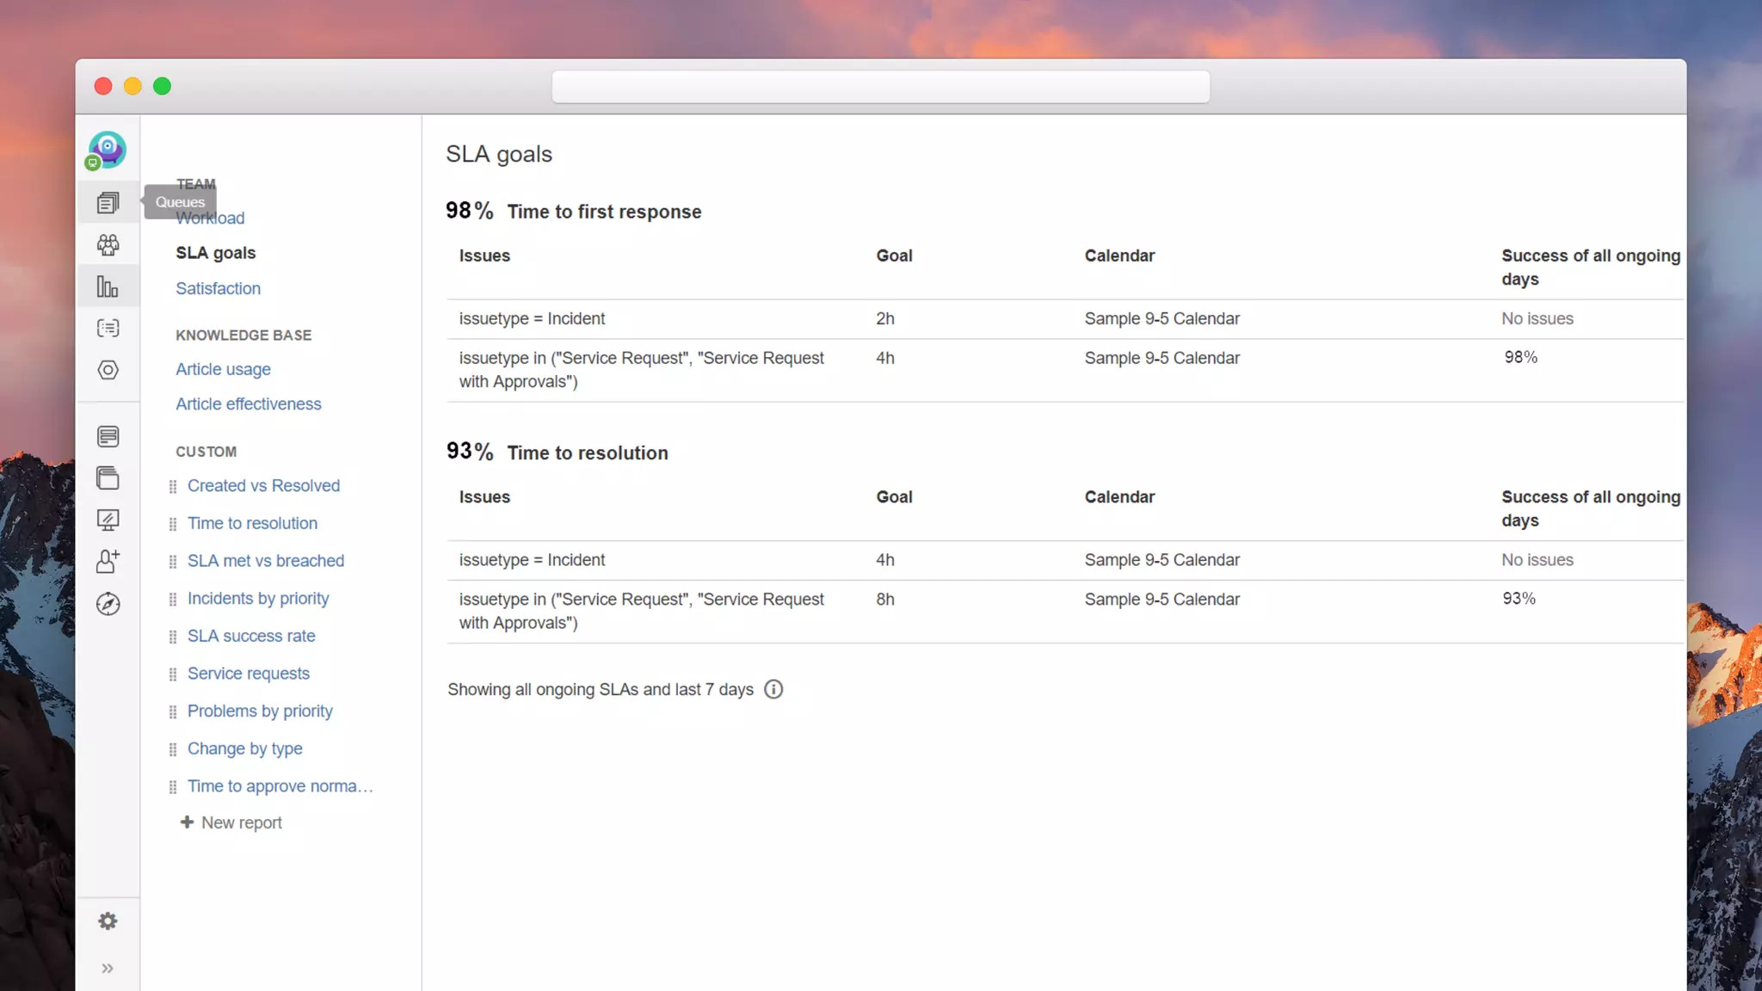Open the Change by type report
Viewport: 1762px width, 991px height.
(244, 748)
